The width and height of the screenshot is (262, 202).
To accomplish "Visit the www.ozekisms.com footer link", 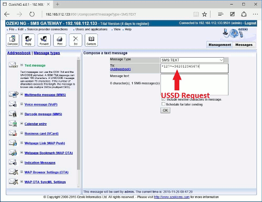I will [172, 197].
